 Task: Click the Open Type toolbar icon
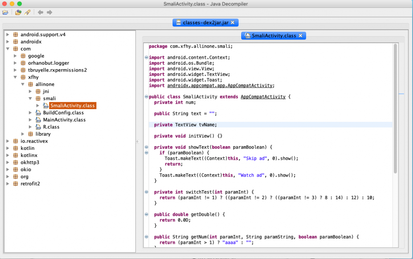pyautogui.click(x=18, y=12)
